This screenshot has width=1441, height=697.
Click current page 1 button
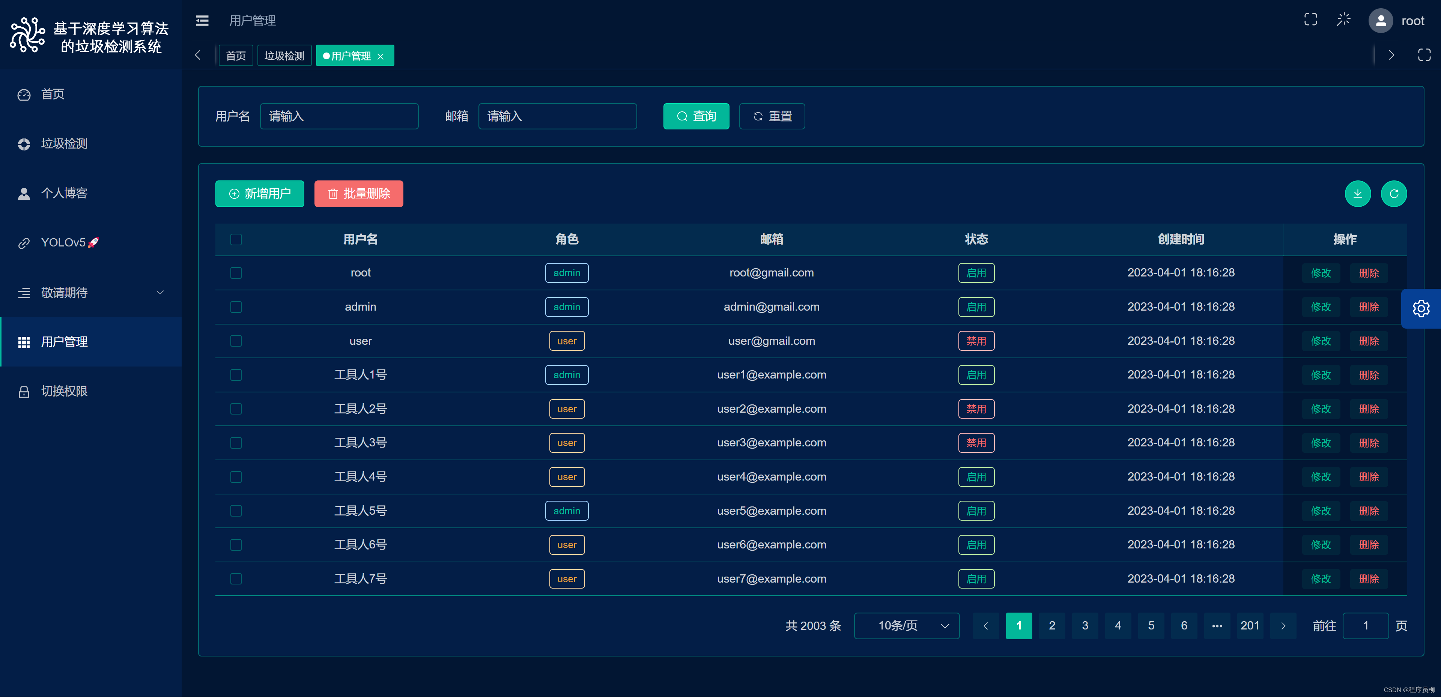click(x=1019, y=625)
